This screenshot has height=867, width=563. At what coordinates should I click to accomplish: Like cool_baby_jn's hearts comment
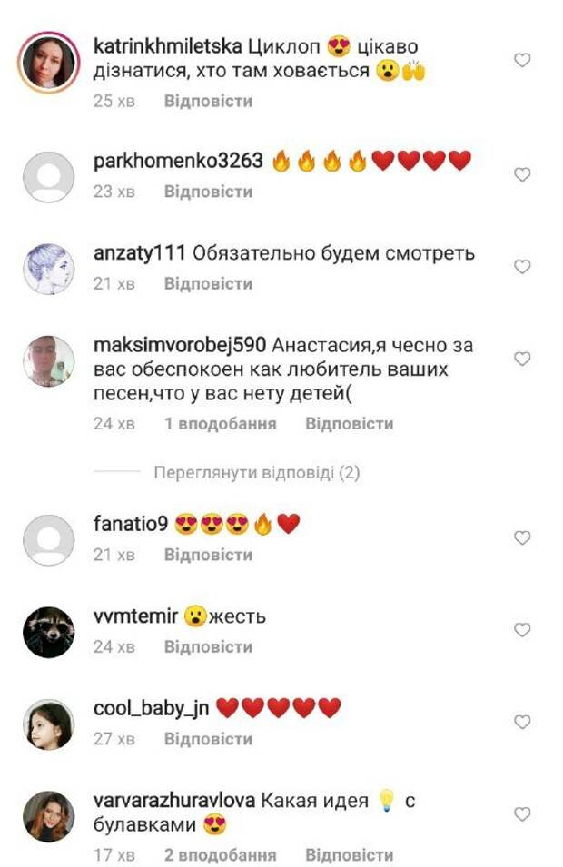coord(522,722)
